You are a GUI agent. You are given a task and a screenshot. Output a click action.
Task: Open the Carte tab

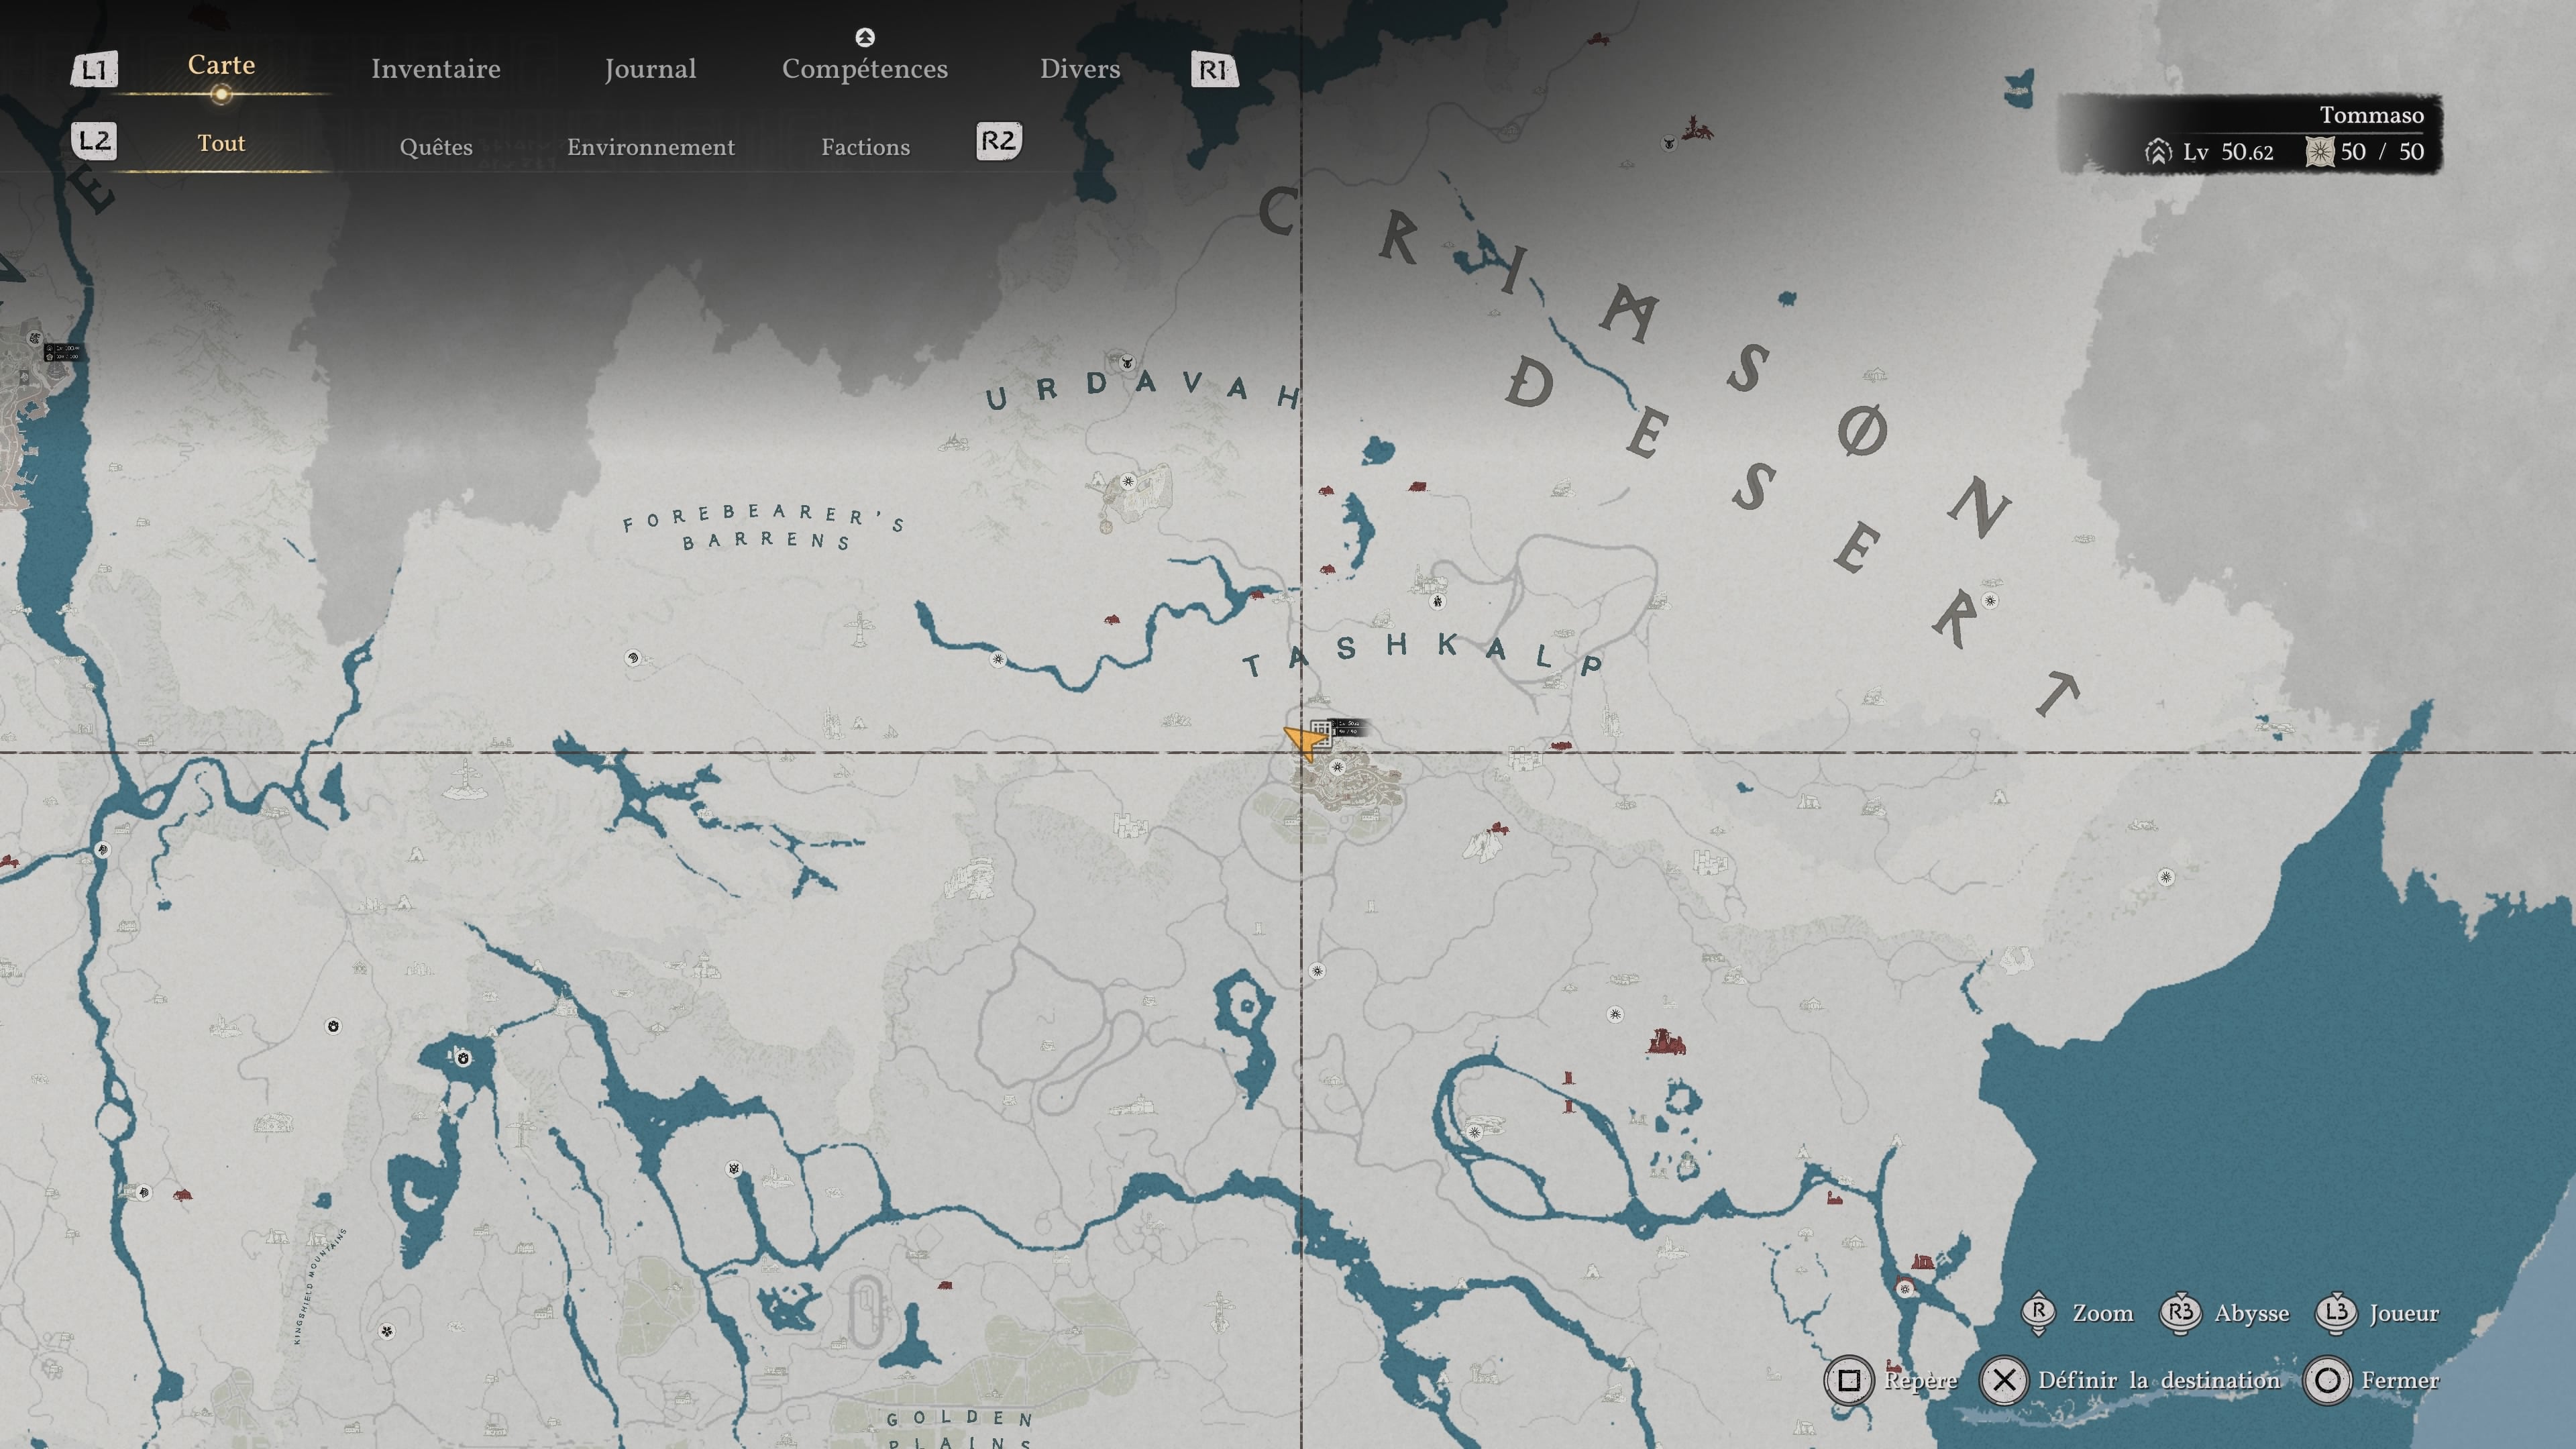click(x=221, y=65)
